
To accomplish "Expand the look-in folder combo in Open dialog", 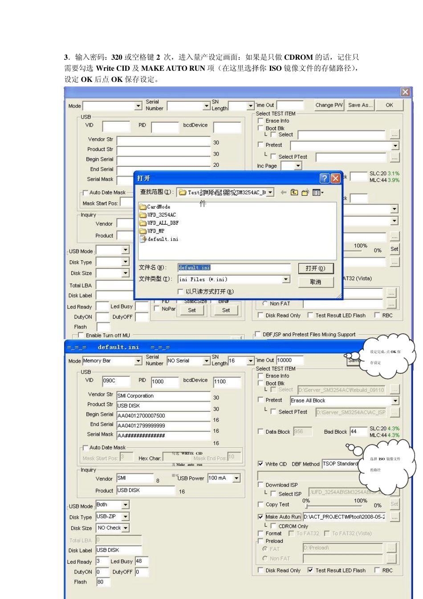I will (270, 193).
